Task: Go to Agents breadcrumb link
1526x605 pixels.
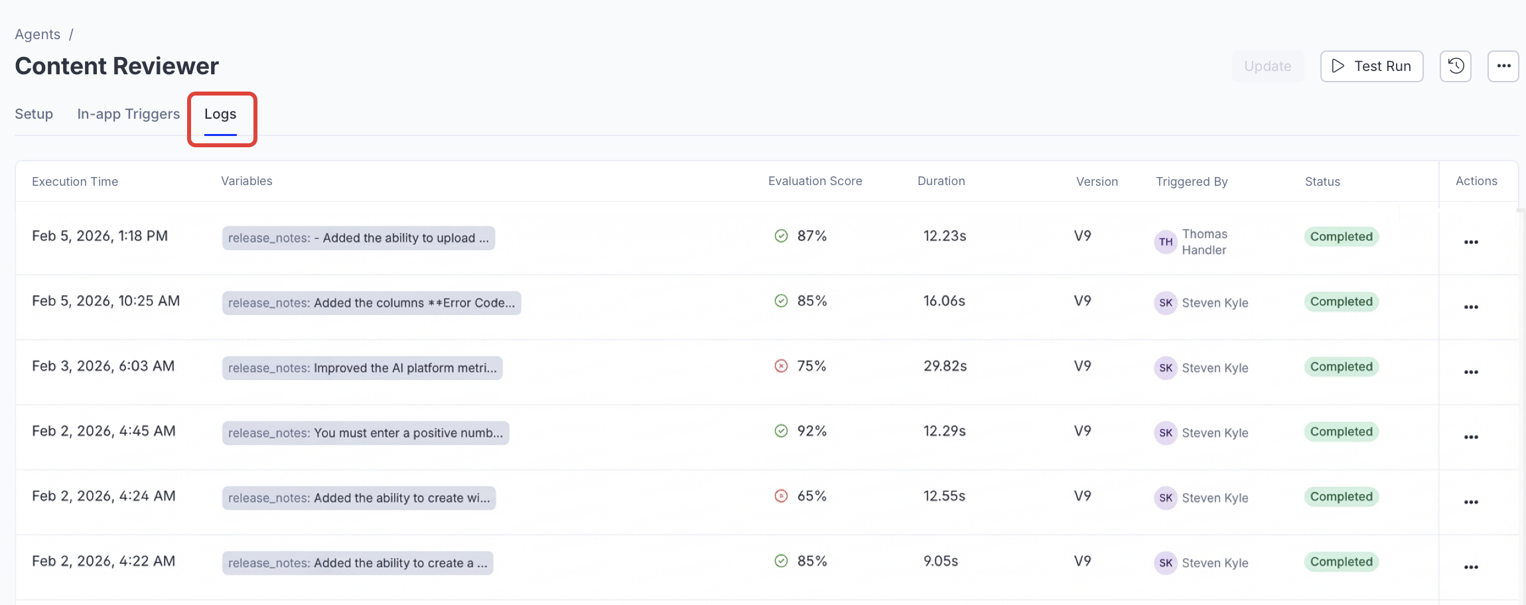Action: (x=37, y=34)
